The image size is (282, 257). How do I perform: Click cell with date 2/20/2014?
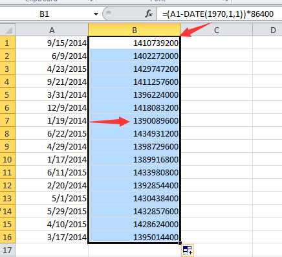point(52,185)
